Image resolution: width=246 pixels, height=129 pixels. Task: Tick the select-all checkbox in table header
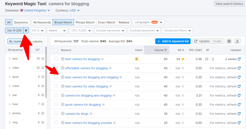(56, 50)
